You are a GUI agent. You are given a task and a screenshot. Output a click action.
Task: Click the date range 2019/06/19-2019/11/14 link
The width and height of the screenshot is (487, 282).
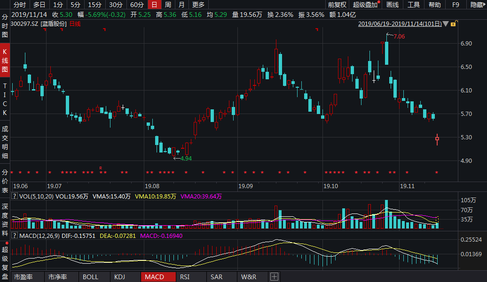coord(400,24)
